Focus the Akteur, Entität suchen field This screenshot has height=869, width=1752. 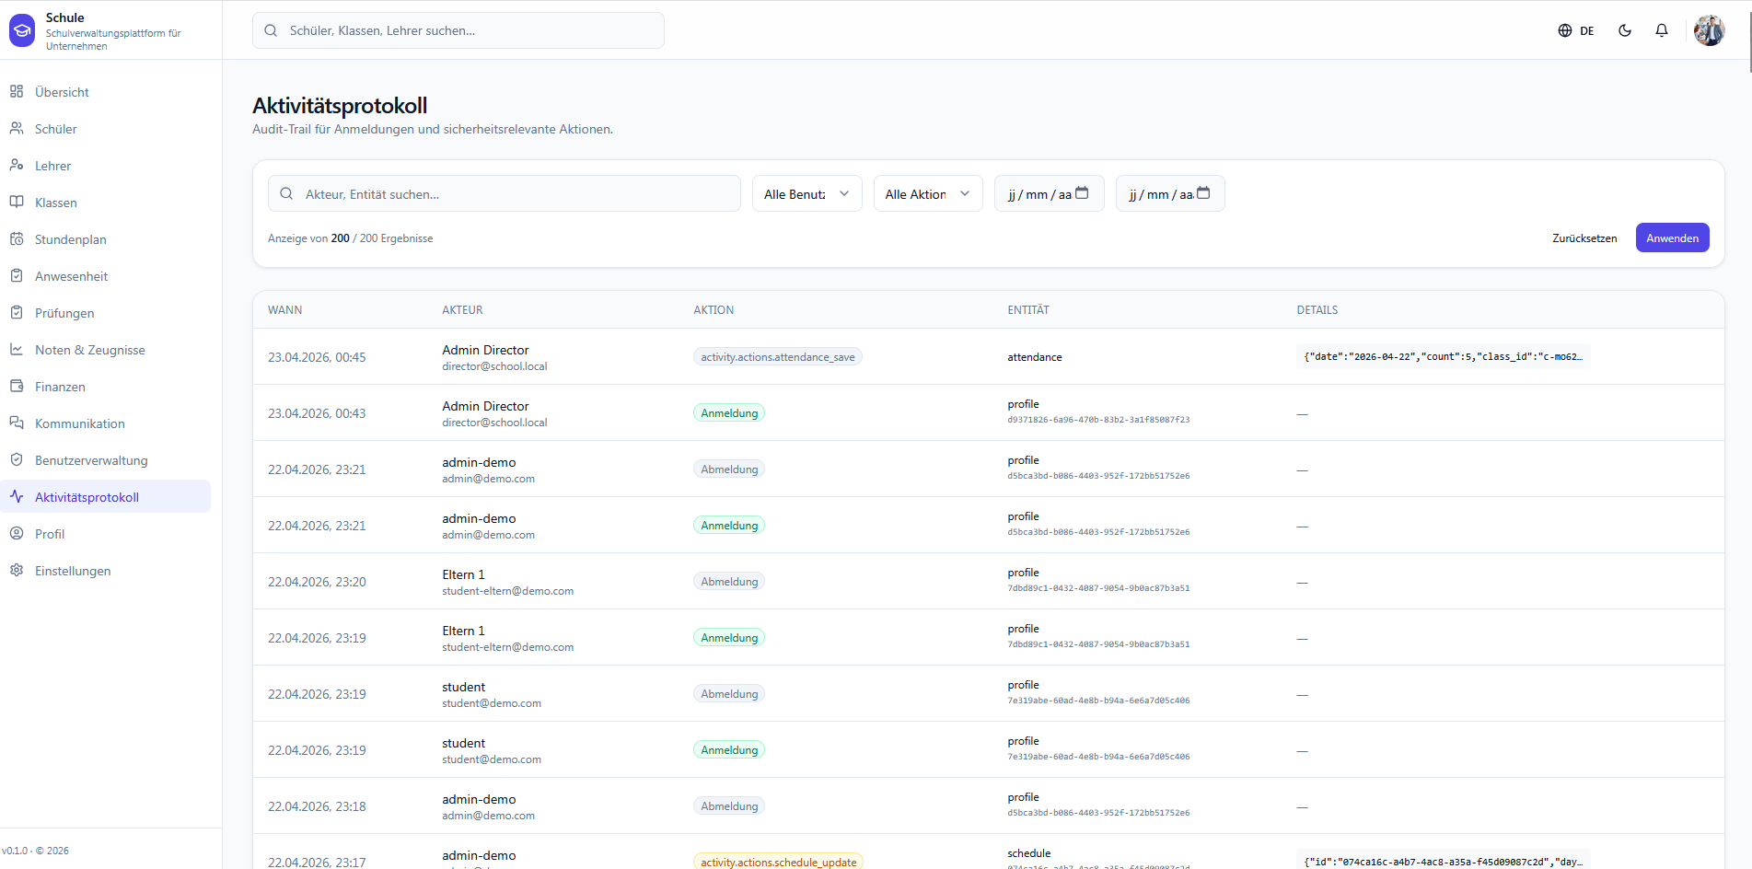pyautogui.click(x=505, y=193)
